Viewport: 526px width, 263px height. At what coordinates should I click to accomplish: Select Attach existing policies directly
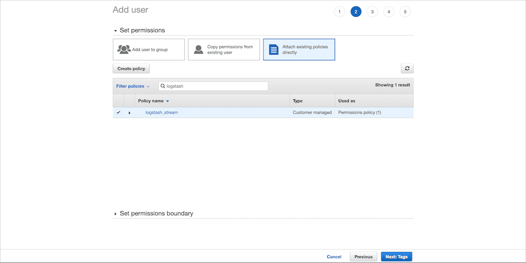point(299,49)
